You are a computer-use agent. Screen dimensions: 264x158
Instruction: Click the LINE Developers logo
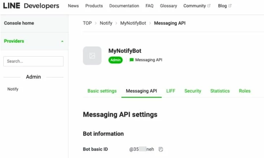pos(31,6)
